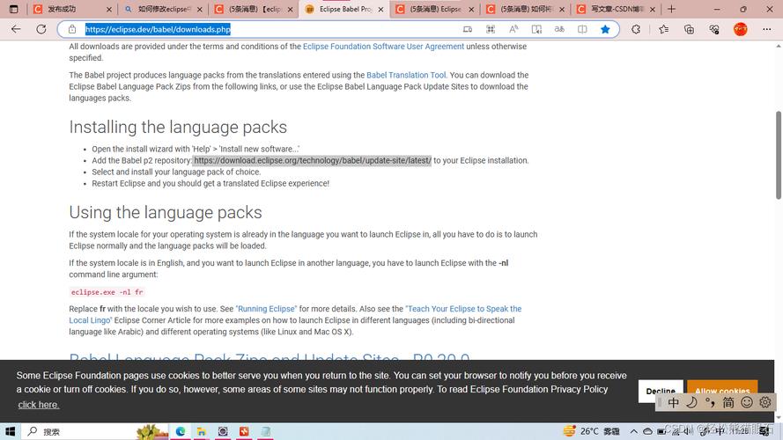Switch to the (5条消息) Eclipse tab
The height and width of the screenshot is (440, 783).
[434, 9]
